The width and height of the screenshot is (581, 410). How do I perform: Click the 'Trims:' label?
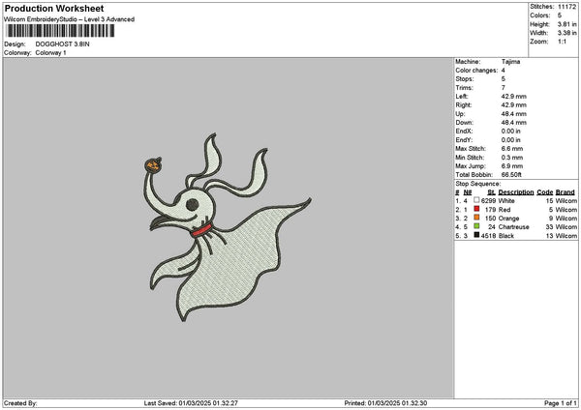click(464, 88)
